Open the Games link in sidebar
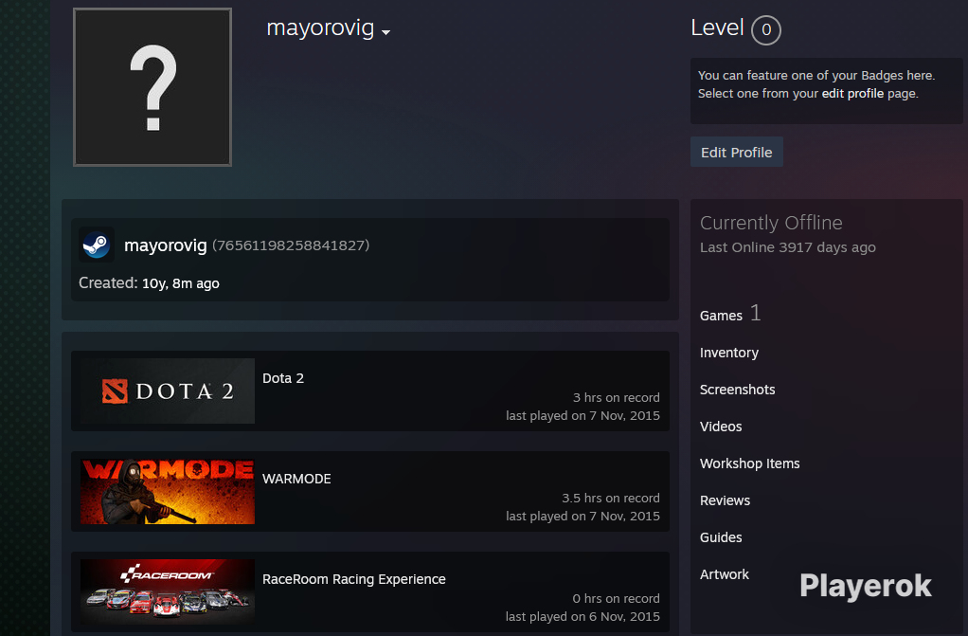968x636 pixels. (721, 316)
